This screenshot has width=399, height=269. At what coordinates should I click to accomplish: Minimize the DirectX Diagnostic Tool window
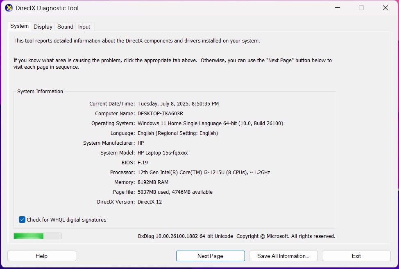(x=337, y=8)
